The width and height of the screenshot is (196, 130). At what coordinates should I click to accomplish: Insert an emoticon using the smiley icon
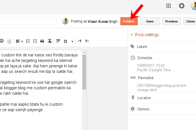point(2,41)
